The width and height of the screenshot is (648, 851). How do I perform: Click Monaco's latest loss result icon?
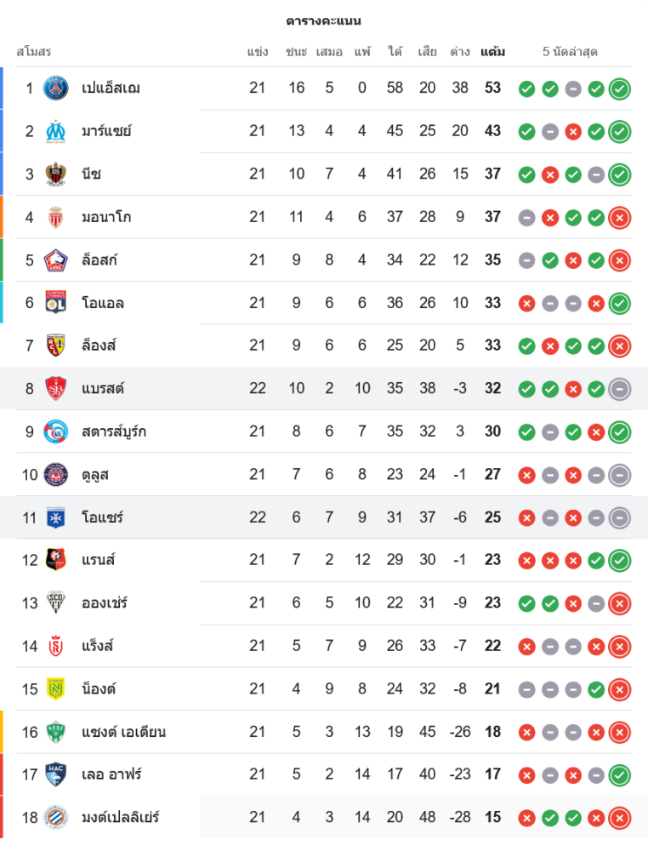(x=620, y=217)
